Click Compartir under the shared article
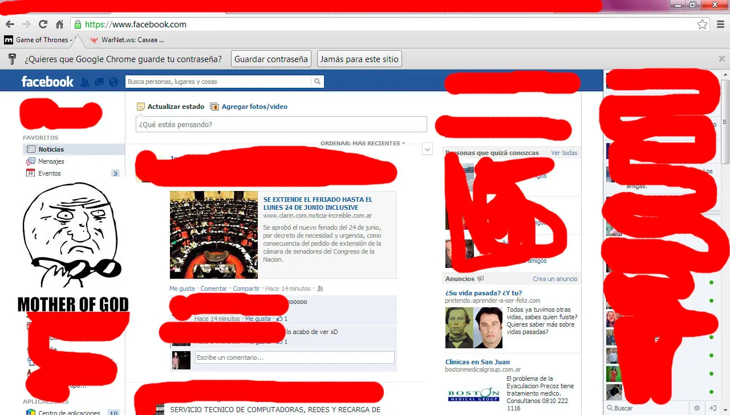Image resolution: width=730 pixels, height=415 pixels. tap(246, 289)
